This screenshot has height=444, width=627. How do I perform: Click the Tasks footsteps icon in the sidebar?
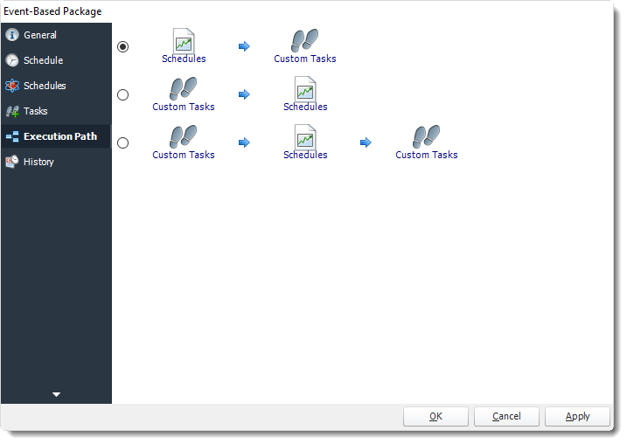pyautogui.click(x=12, y=111)
